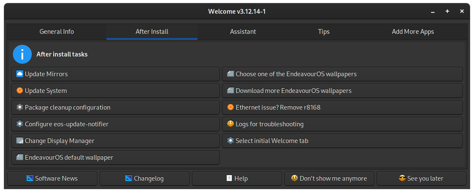This screenshot has width=474, height=193.
Task: Click the Software News icon
Action: click(30, 178)
